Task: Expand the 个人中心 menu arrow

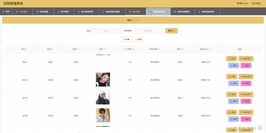Action: [x=29, y=12]
